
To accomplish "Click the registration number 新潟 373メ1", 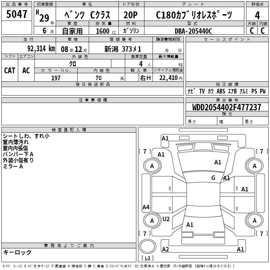I will [x=123, y=48].
